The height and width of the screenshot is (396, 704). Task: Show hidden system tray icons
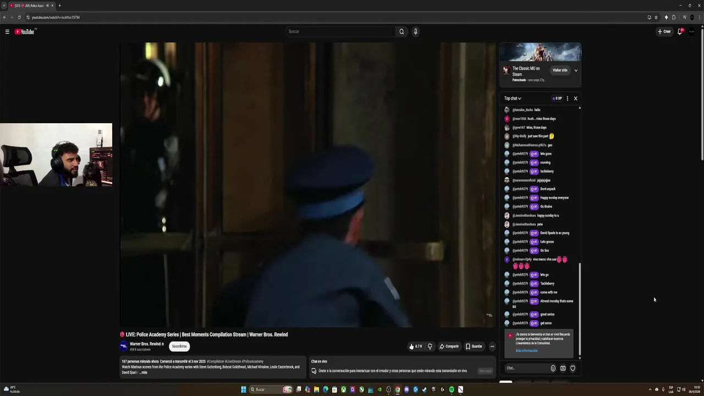click(x=650, y=389)
